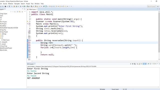Select the Week4GradedProject project
Image resolution: width=160 pixels, height=90 pixels.
(6, 48)
